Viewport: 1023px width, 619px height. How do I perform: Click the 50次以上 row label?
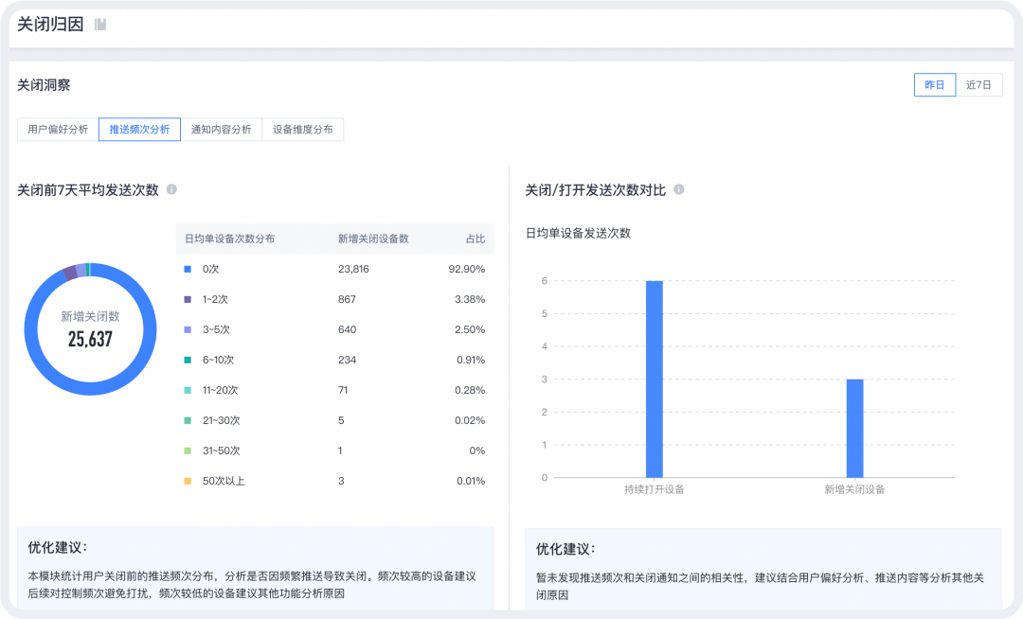224,481
